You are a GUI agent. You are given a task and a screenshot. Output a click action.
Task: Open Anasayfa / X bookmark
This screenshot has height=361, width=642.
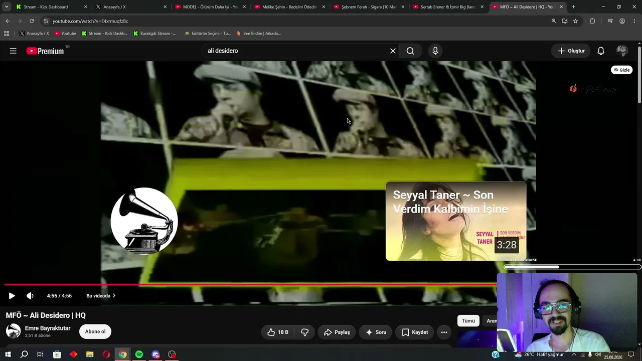click(x=34, y=34)
